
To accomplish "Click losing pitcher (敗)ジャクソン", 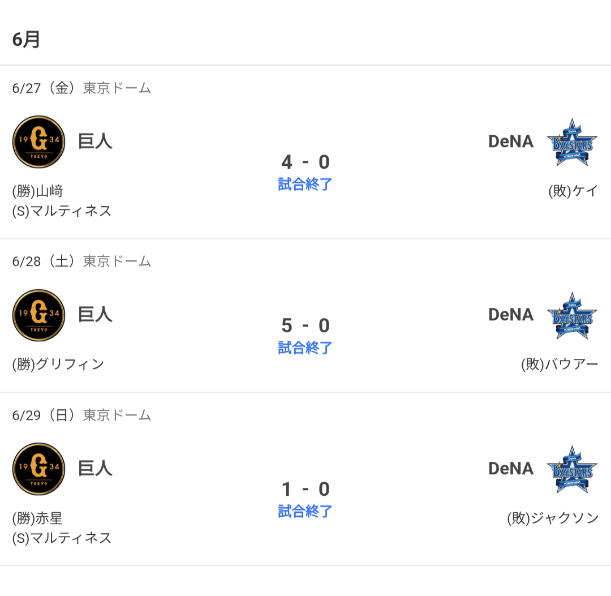I will (x=553, y=518).
